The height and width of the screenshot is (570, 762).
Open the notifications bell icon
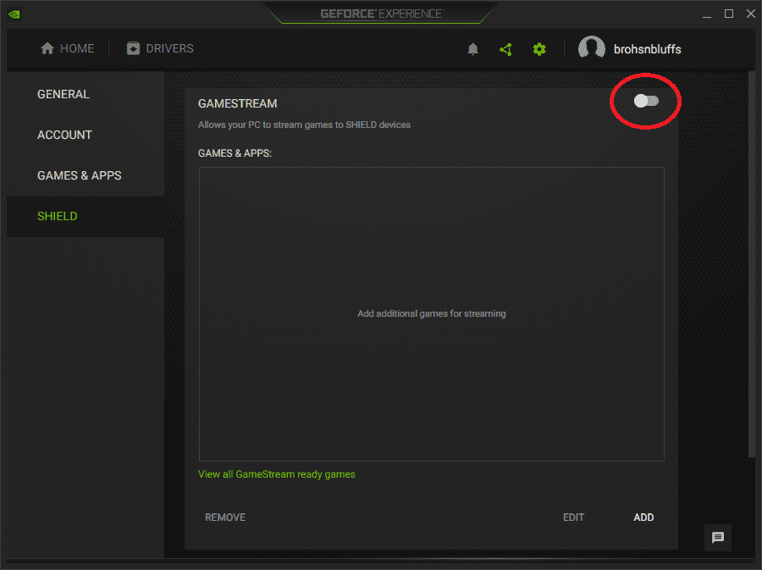coord(472,49)
